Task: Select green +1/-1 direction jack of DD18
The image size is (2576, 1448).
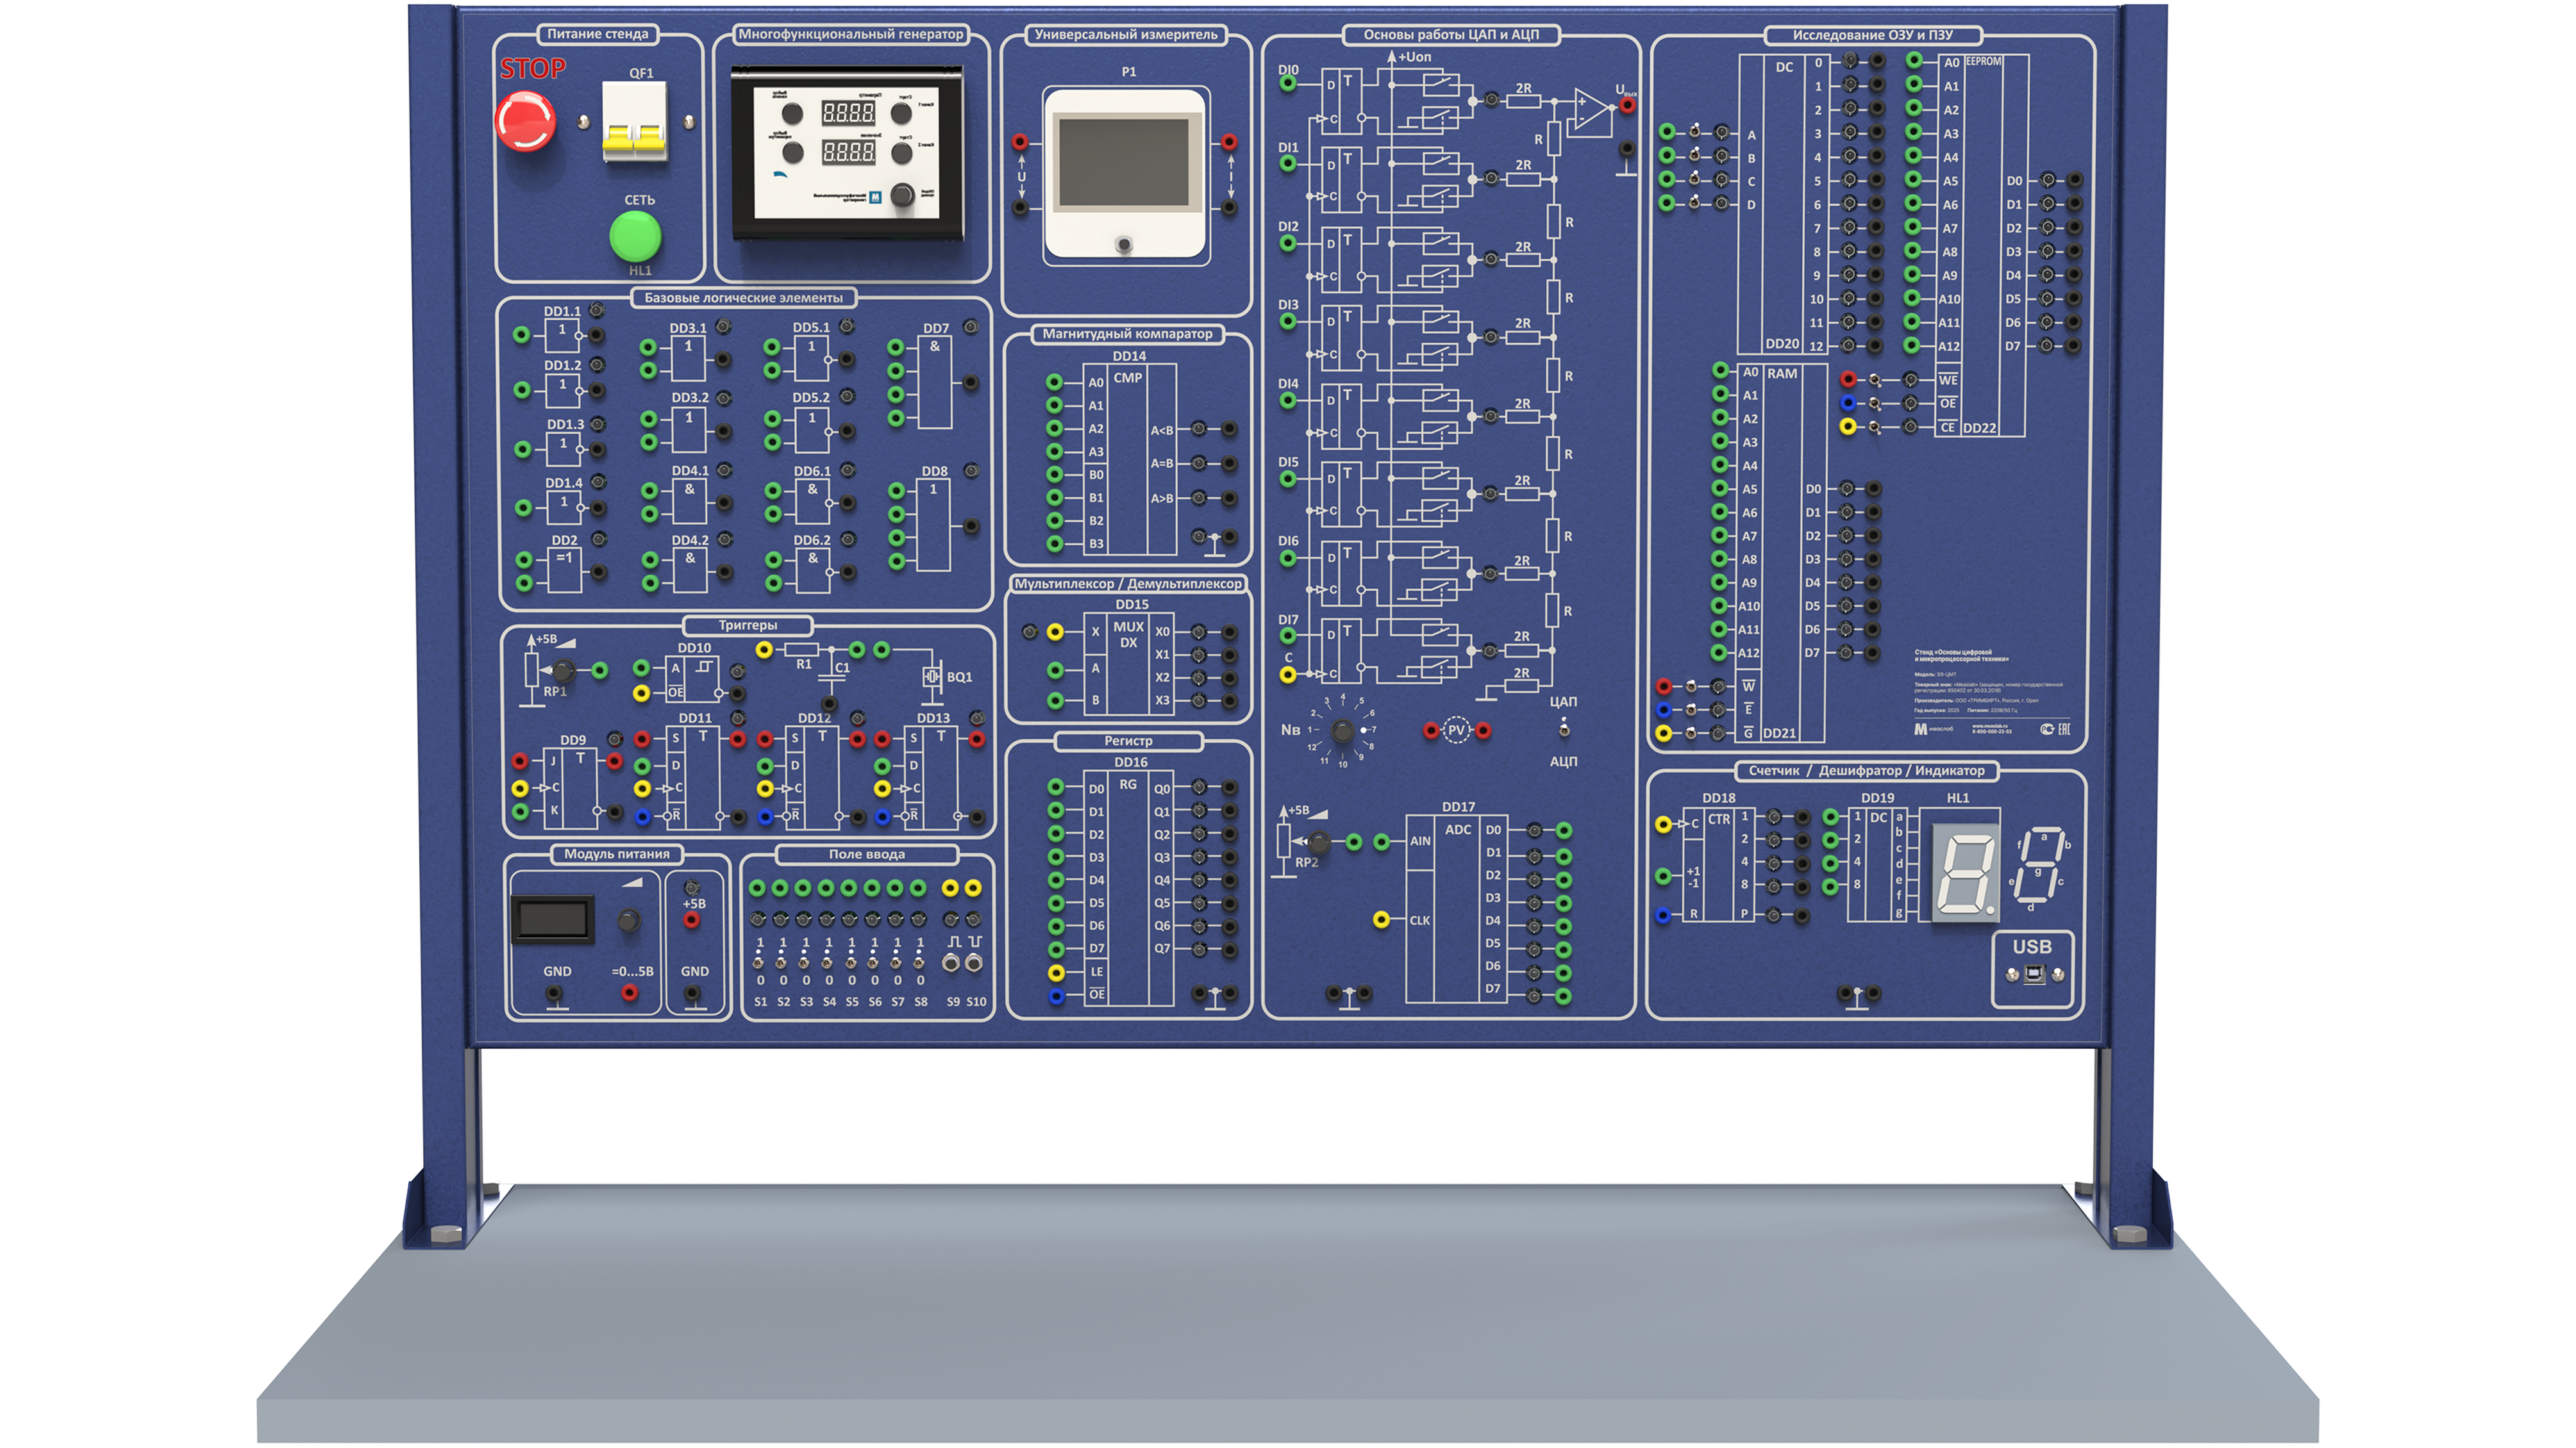Action: pos(1663,876)
